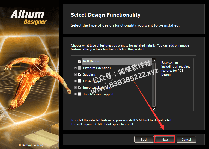
Task: Uncheck the Suppliers checkbox
Action: [80, 74]
